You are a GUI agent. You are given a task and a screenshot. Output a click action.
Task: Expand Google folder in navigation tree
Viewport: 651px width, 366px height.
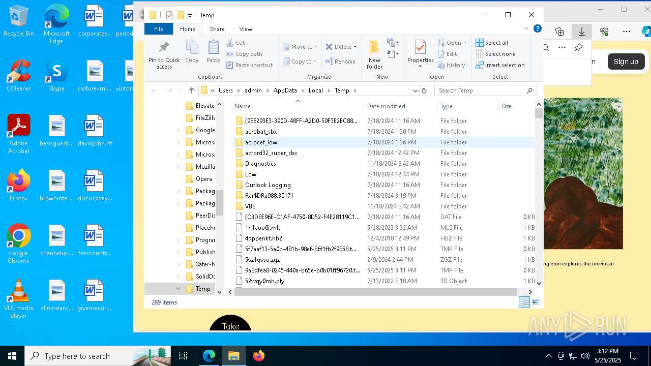(x=178, y=130)
